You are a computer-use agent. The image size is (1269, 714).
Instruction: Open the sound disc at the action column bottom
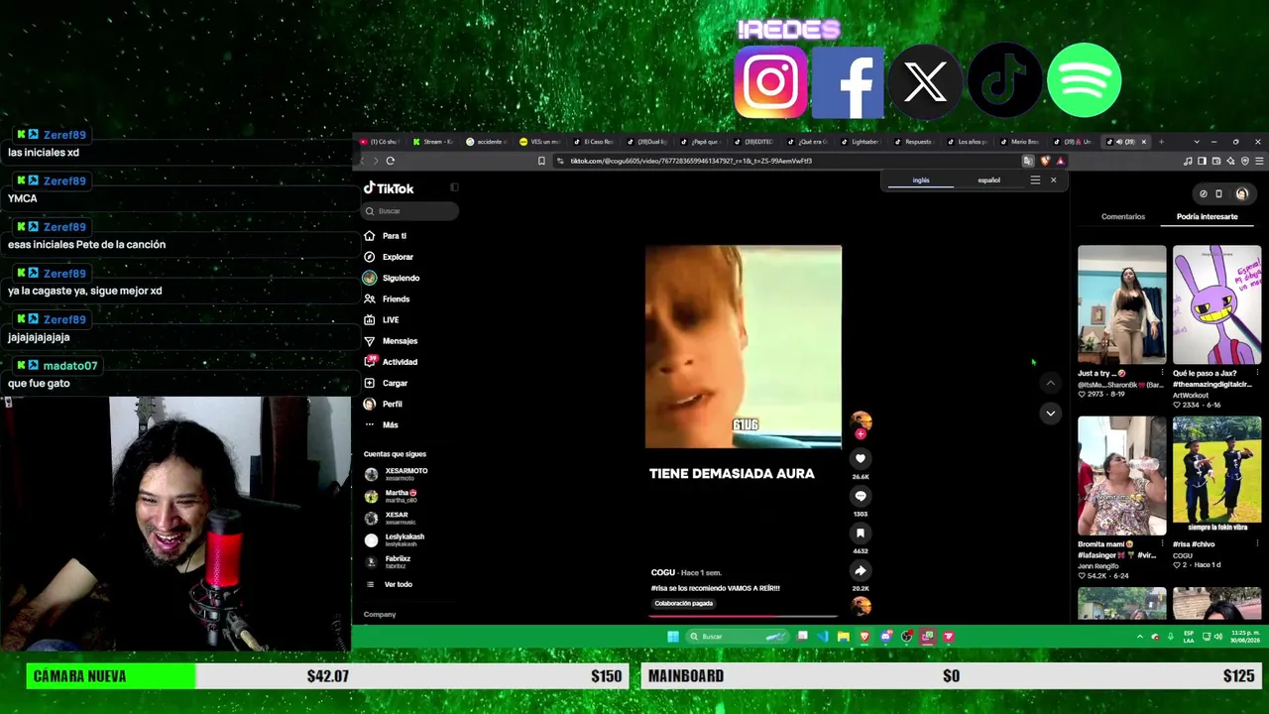[861, 605]
